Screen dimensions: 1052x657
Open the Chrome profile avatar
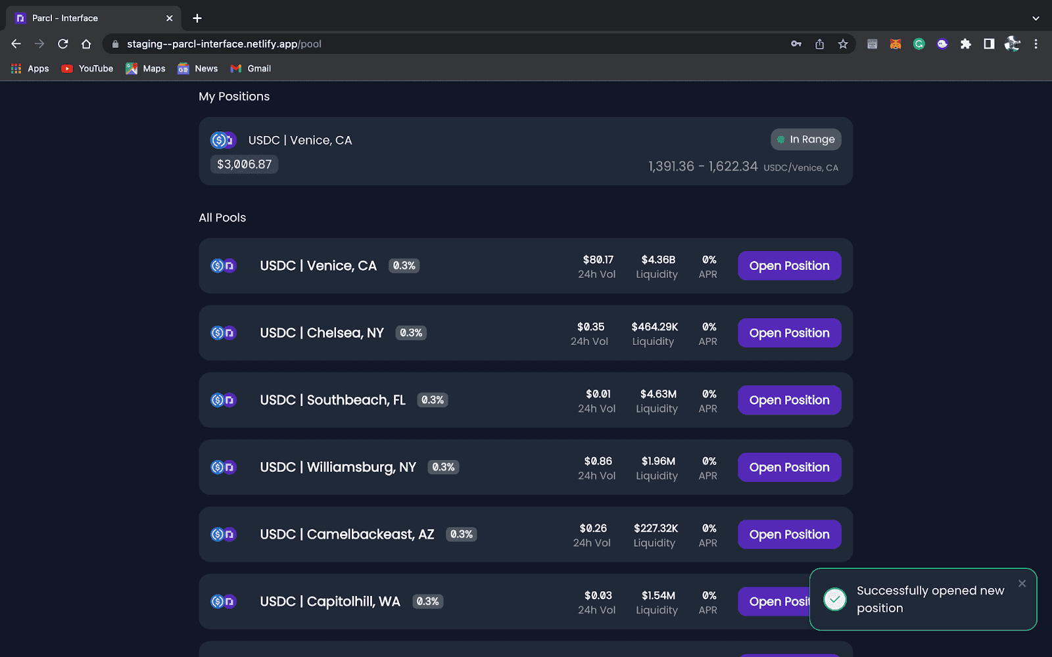(x=1013, y=44)
